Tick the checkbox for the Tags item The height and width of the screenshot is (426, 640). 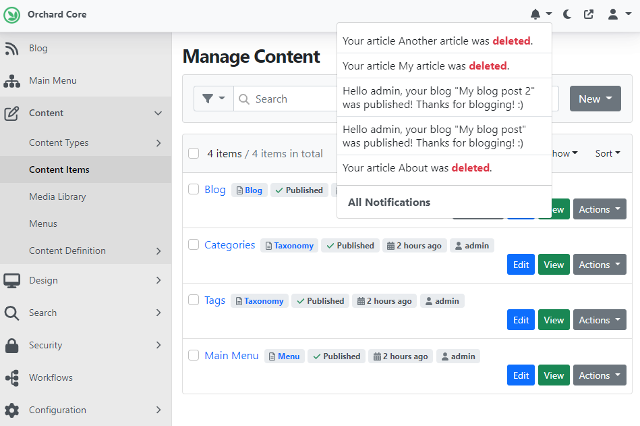[x=194, y=300]
